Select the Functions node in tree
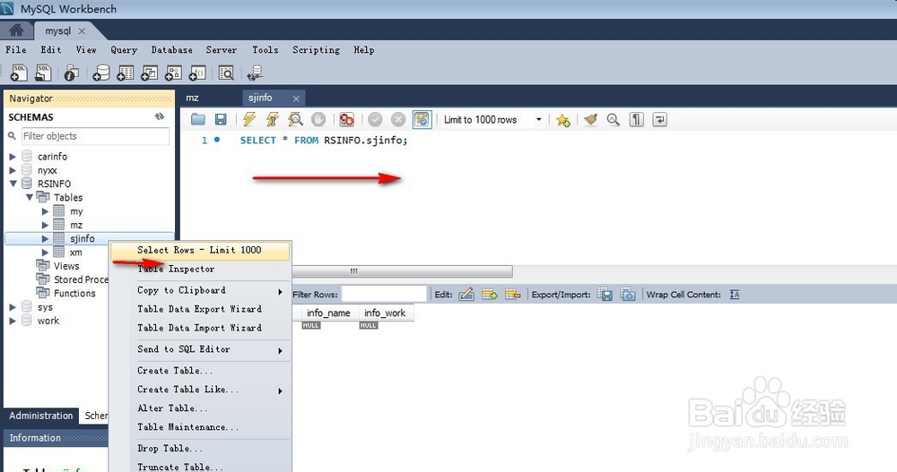 [74, 293]
